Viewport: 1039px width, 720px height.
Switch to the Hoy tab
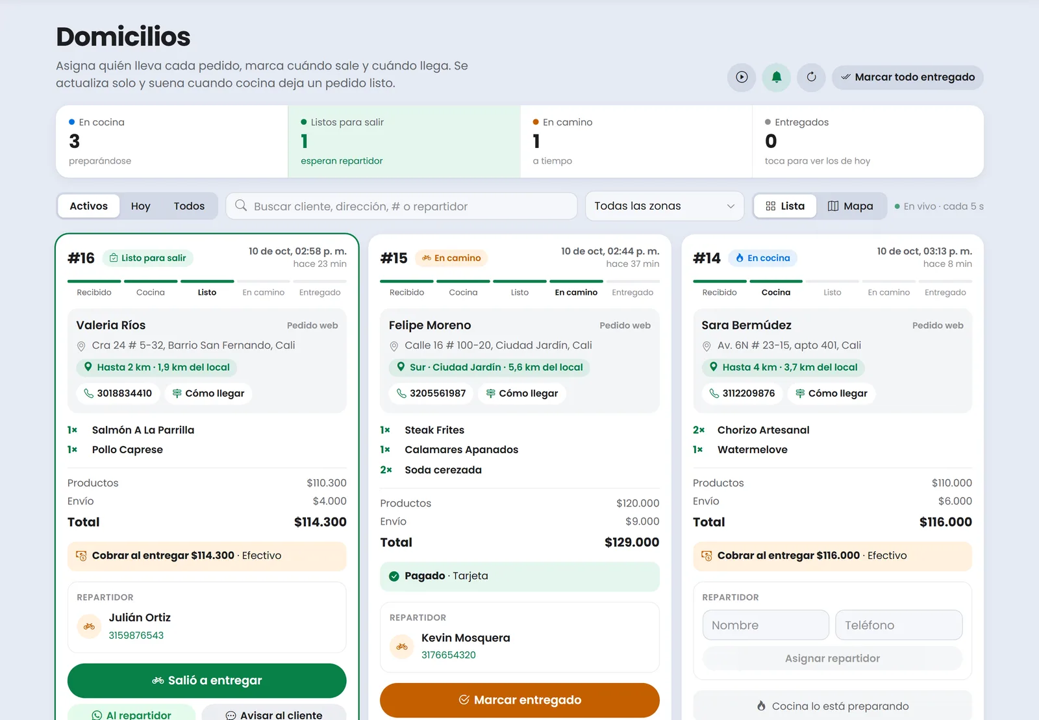coord(140,206)
